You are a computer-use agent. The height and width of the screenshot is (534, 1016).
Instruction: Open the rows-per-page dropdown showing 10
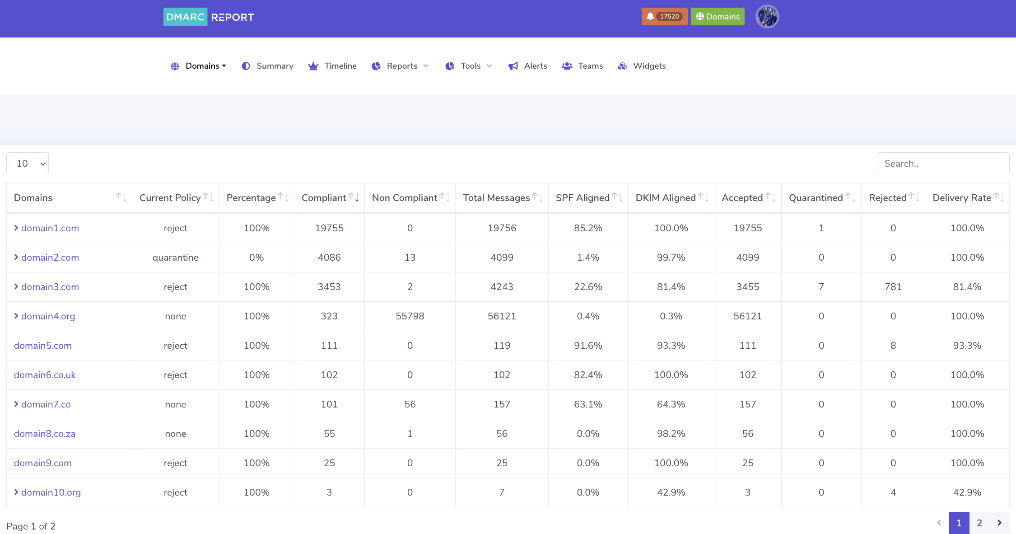coord(28,164)
